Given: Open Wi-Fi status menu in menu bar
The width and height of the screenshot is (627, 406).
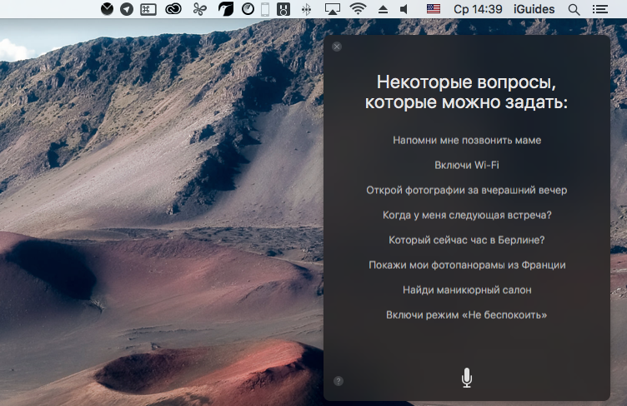Looking at the screenshot, I should (x=359, y=9).
